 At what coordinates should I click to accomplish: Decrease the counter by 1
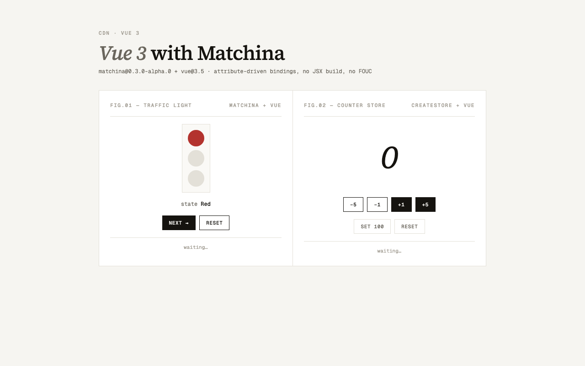point(377,205)
